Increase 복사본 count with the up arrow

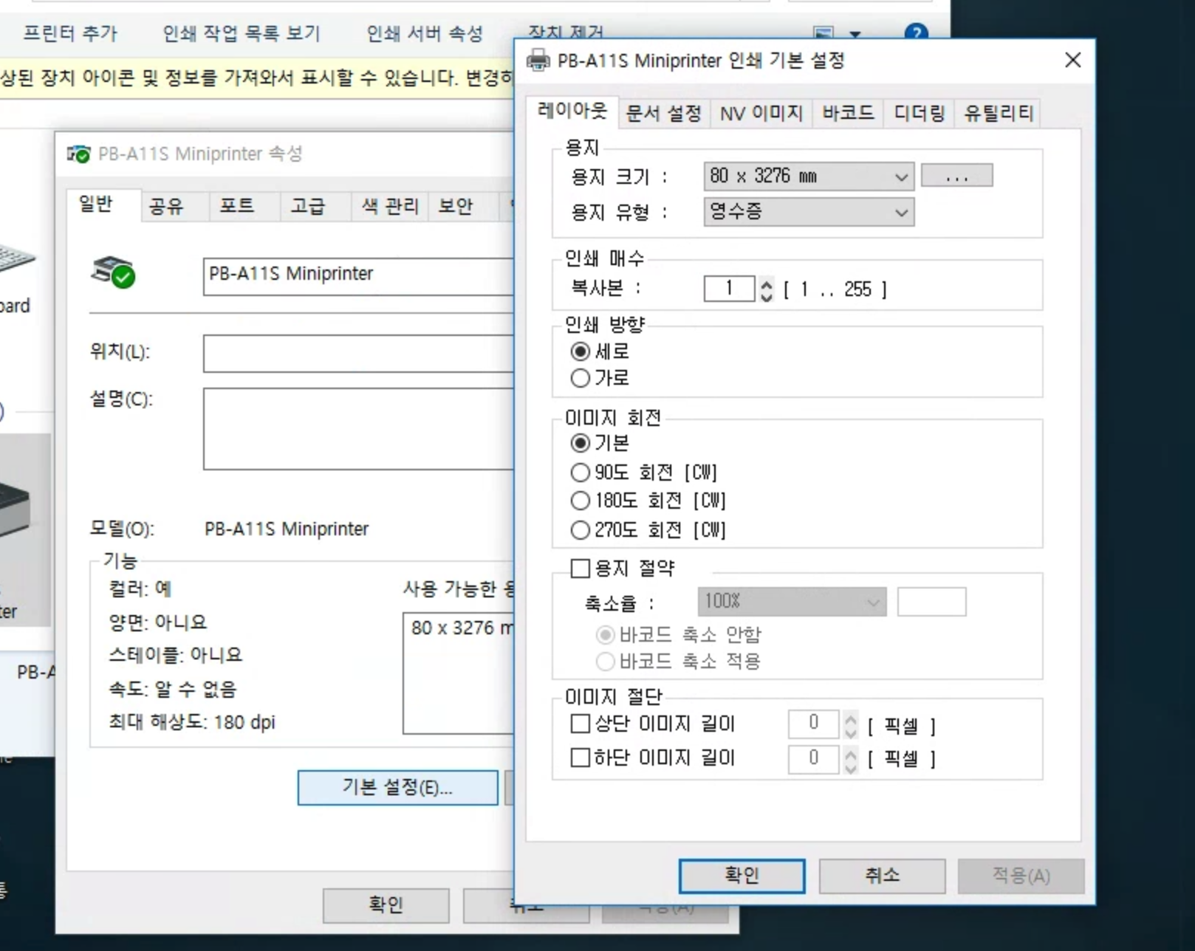pos(767,282)
